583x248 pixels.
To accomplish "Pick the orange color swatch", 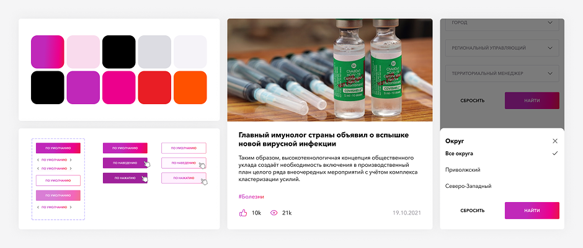I will click(190, 87).
